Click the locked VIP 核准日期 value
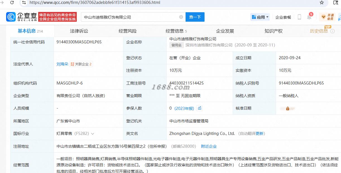Viewport: 341px width, 173px height. point(287,108)
